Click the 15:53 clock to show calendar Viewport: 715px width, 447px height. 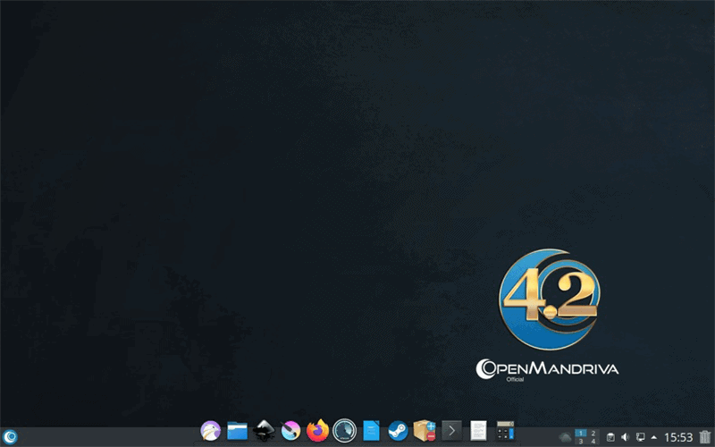(x=678, y=437)
